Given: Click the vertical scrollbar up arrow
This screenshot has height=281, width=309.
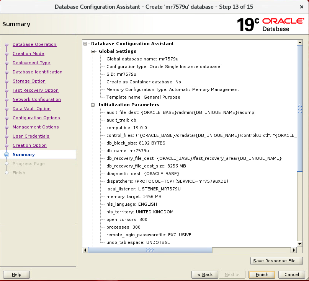Looking at the screenshot, I should (x=300, y=42).
